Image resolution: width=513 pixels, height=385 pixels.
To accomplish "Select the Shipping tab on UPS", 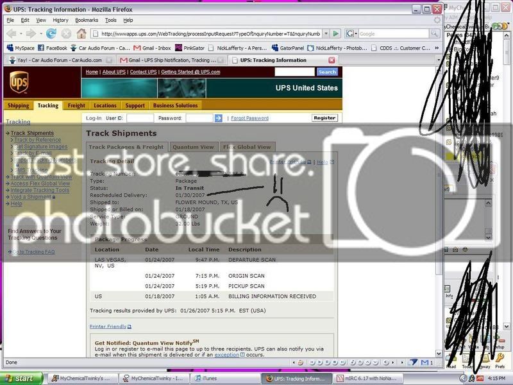I will 19,105.
